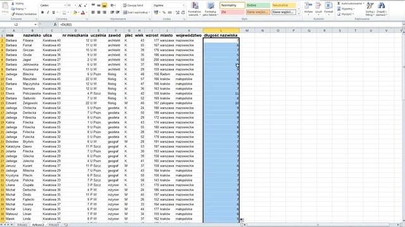Align text to middle of cell
405x227 pixels.
[x=99, y=6]
